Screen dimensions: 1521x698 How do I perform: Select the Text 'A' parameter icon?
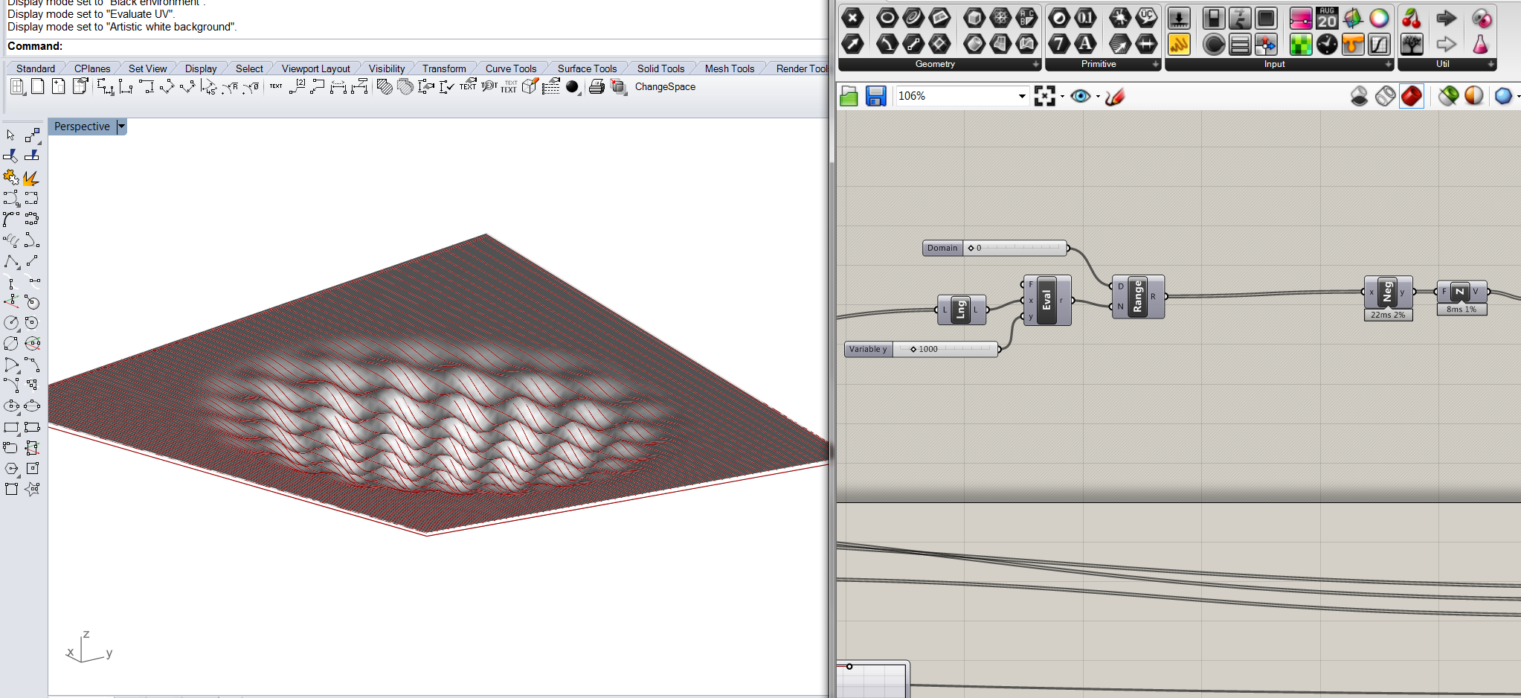pyautogui.click(x=1086, y=44)
